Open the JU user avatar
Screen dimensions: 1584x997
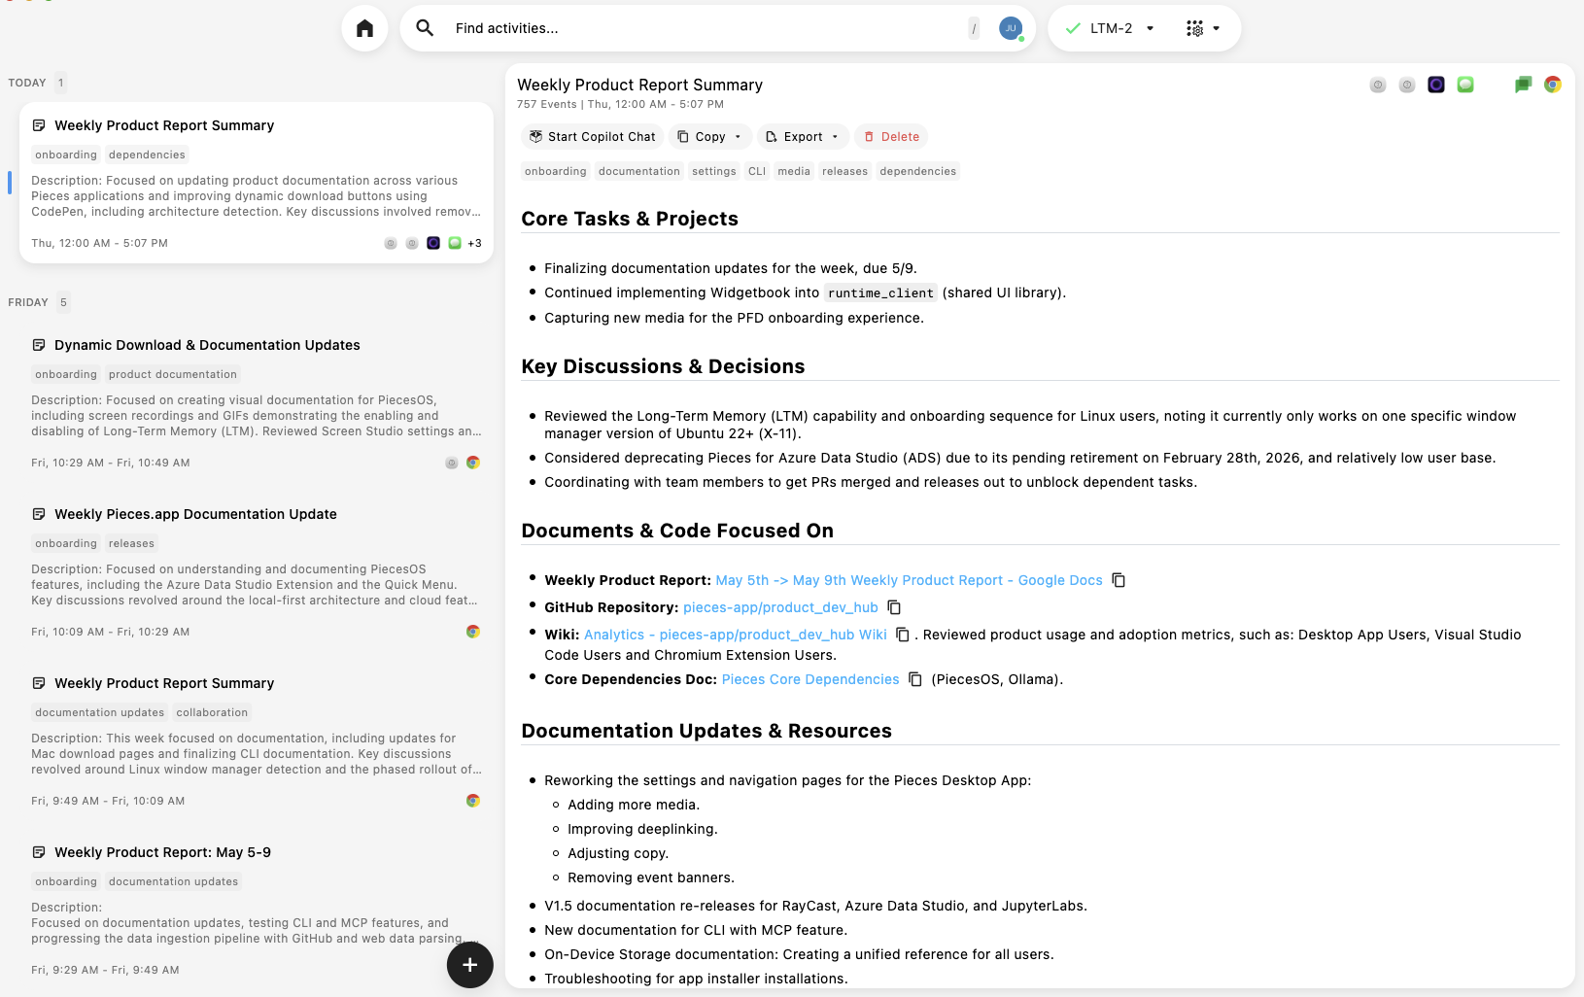click(x=1011, y=28)
